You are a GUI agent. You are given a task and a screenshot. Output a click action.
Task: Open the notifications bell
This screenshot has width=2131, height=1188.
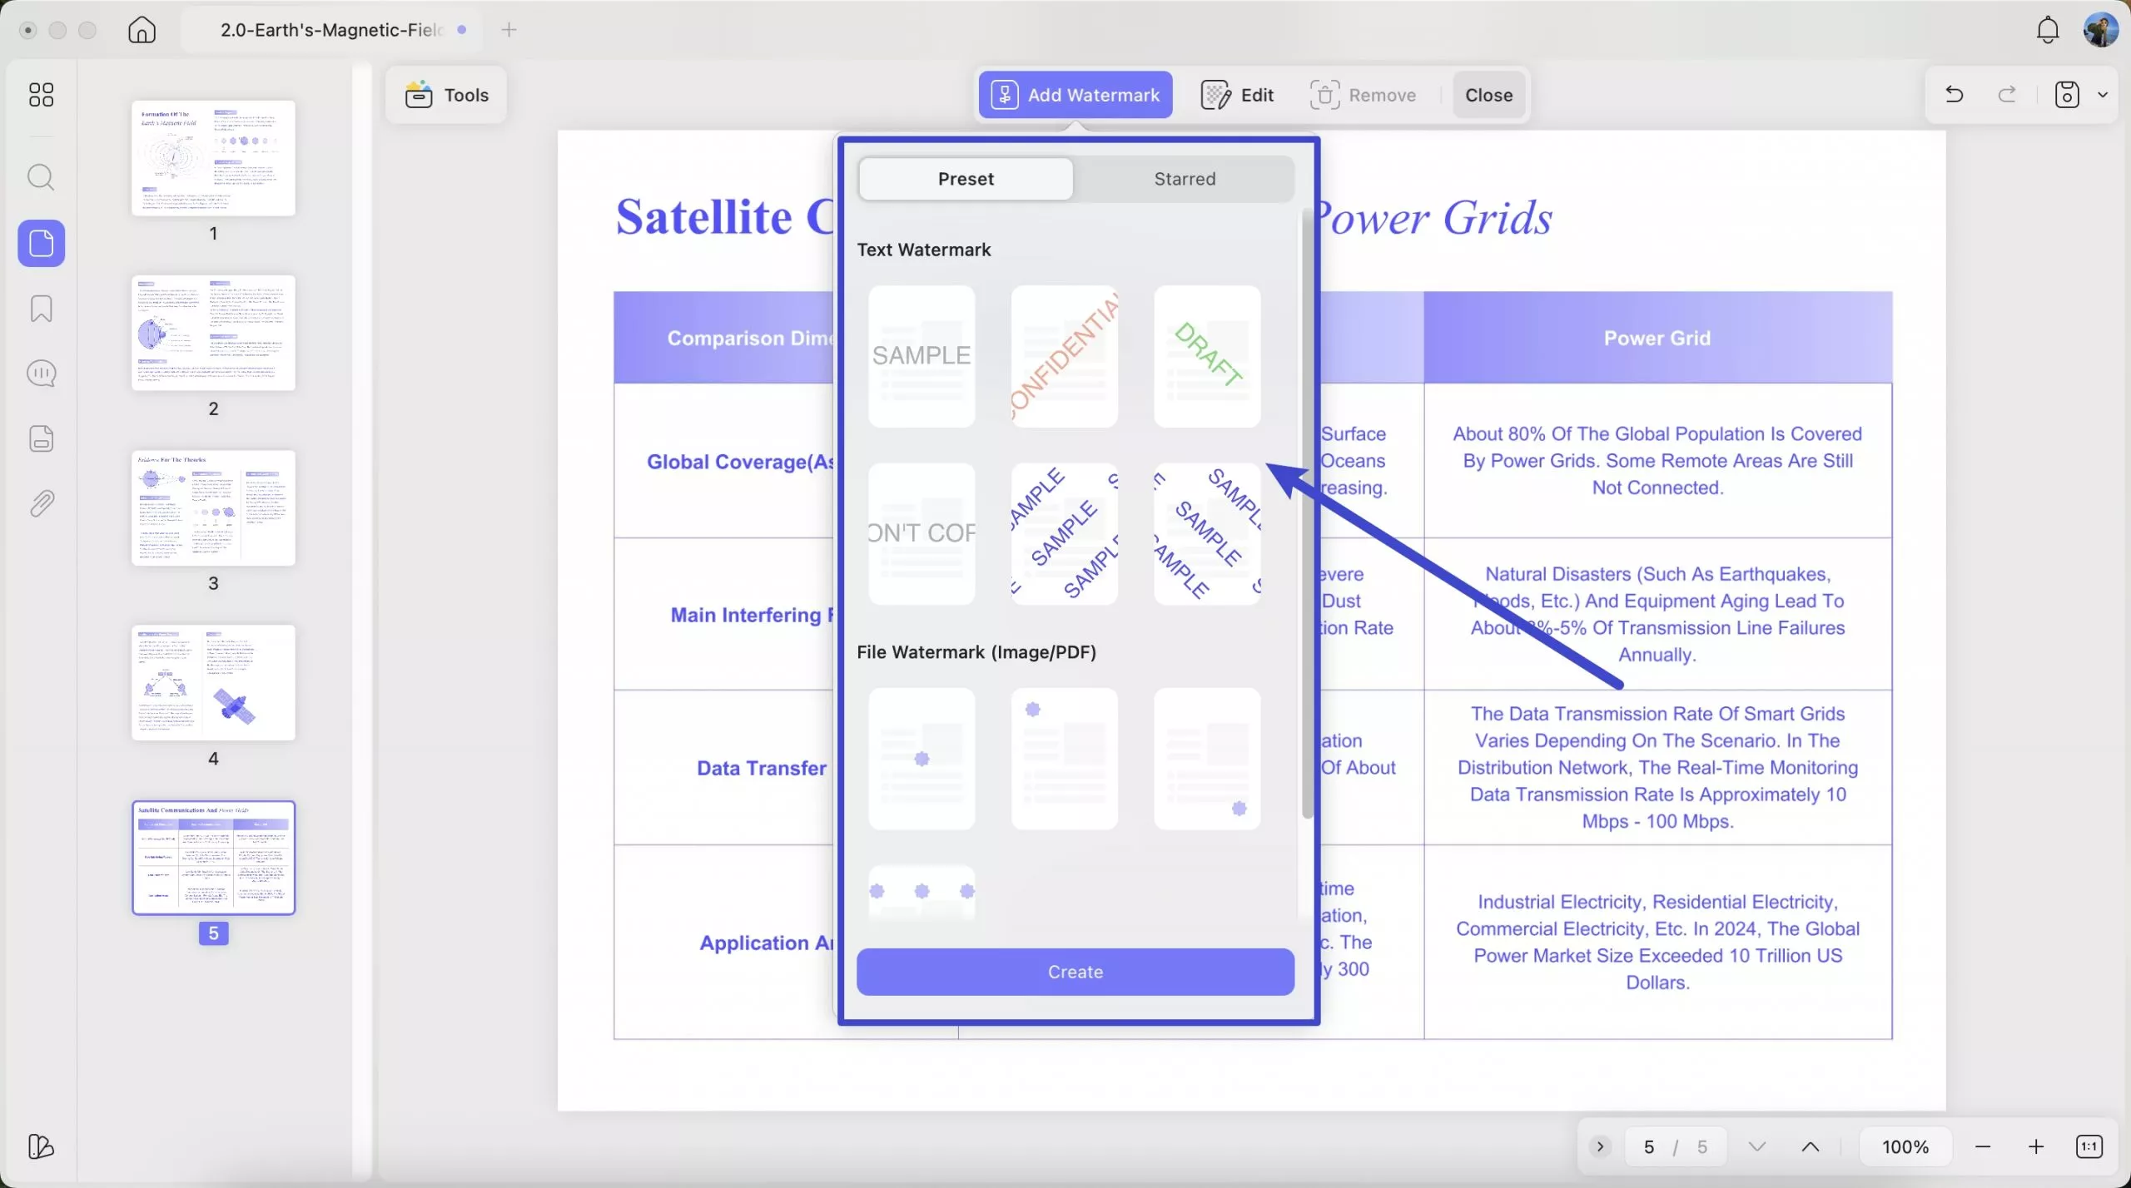(2048, 30)
